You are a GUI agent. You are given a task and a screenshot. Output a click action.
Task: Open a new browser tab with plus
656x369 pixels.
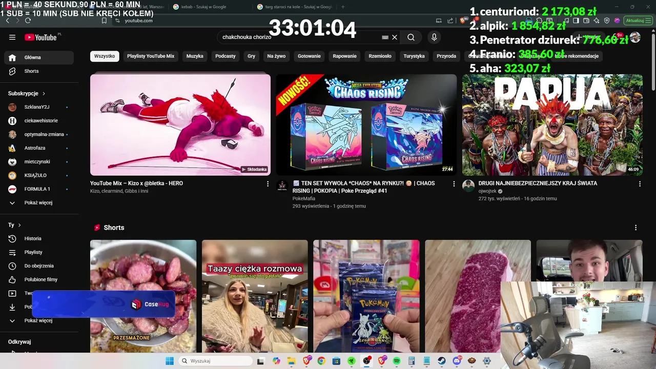343,7
